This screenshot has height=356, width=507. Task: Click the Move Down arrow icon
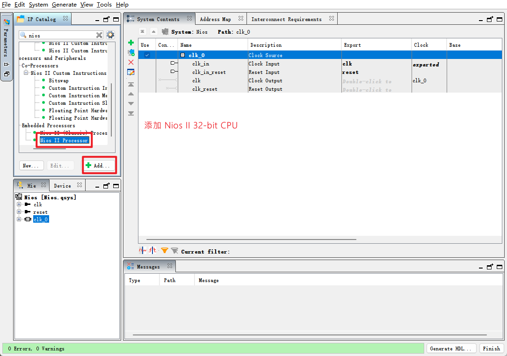tap(130, 103)
